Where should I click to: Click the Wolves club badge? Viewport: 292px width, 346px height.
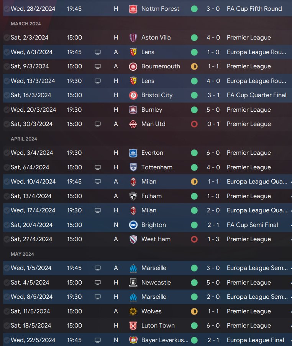[133, 311]
